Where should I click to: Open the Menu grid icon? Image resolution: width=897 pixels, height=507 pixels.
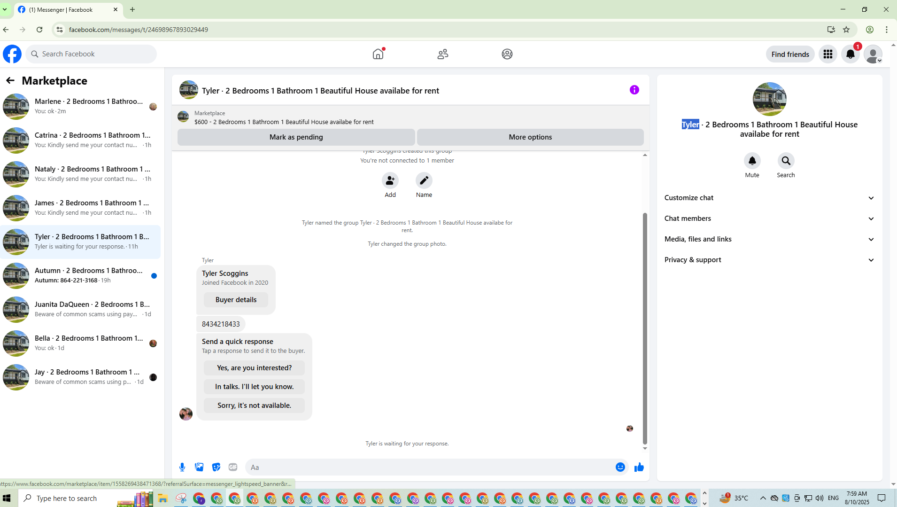828,54
